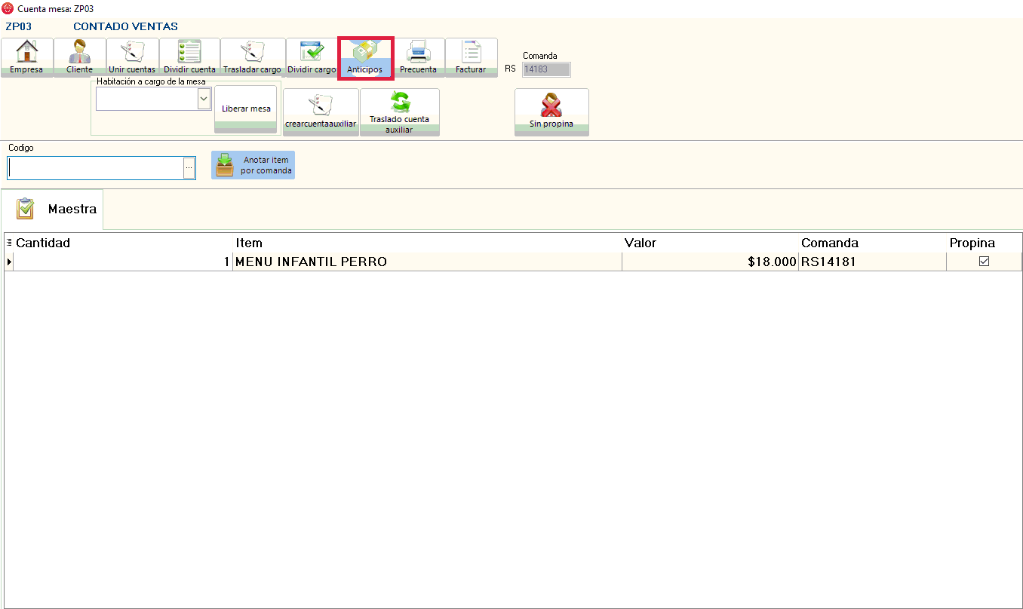This screenshot has width=1023, height=609.
Task: Click the Facturar invoice icon
Action: [471, 52]
